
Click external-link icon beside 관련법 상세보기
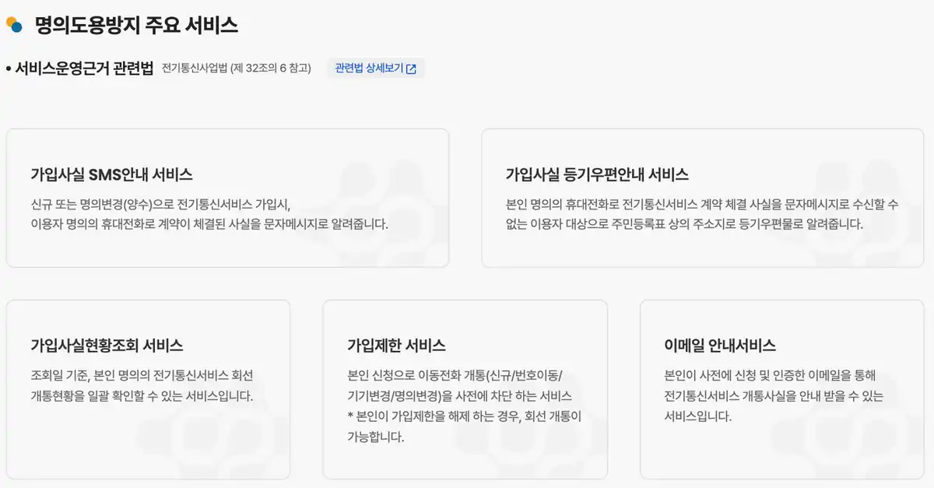411,68
